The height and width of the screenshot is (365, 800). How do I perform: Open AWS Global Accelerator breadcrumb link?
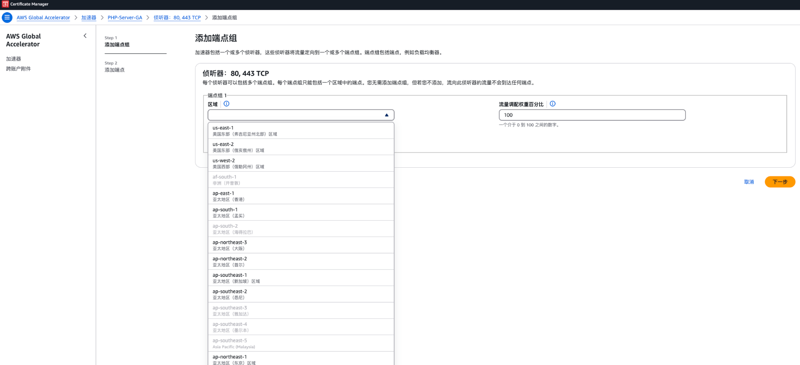click(x=43, y=18)
